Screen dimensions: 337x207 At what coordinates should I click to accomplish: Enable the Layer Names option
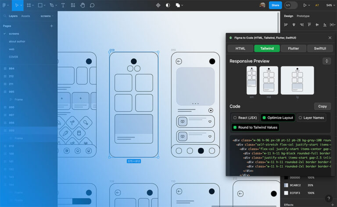(x=312, y=118)
